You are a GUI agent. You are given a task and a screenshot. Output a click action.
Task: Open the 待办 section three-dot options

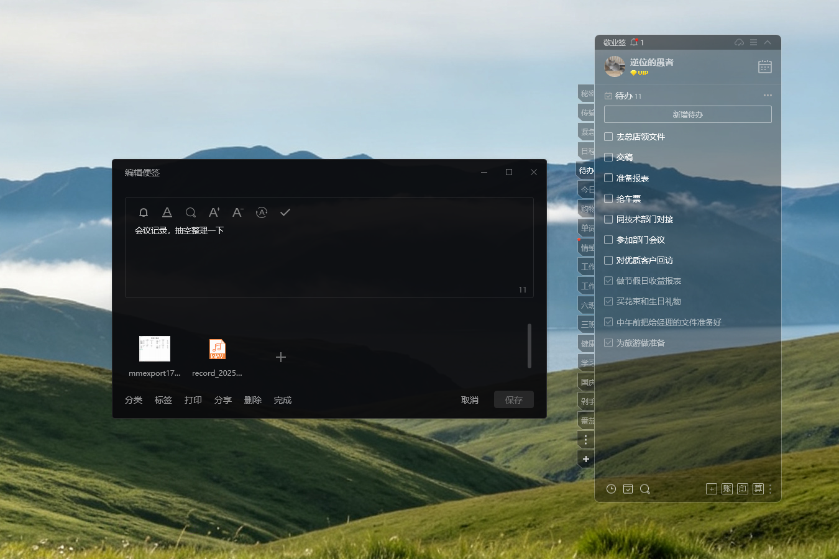[768, 96]
